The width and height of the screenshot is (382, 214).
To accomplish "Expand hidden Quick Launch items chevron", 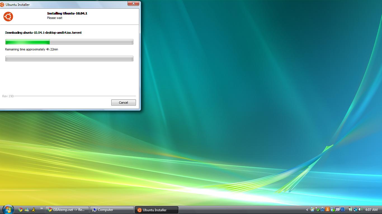I will [x=42, y=208].
